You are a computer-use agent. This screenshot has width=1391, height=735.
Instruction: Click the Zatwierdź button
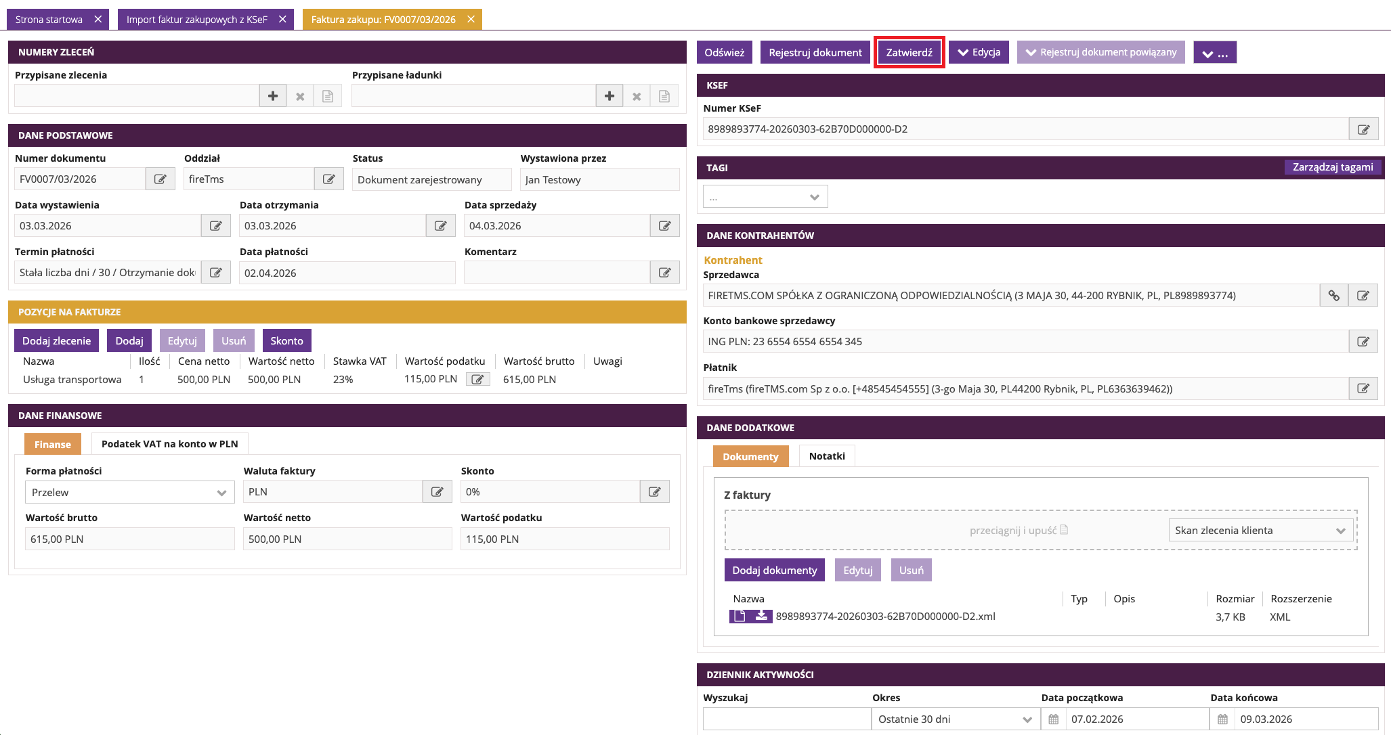click(909, 52)
